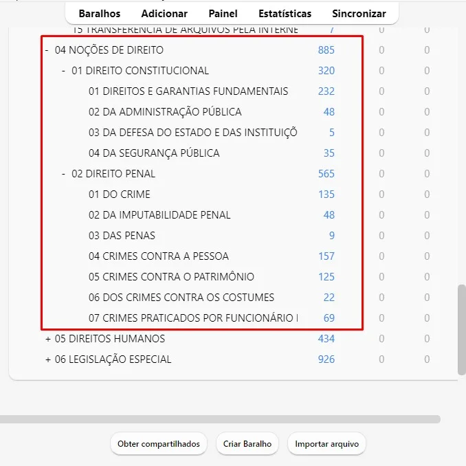Click the Criar Baralho button

(247, 444)
